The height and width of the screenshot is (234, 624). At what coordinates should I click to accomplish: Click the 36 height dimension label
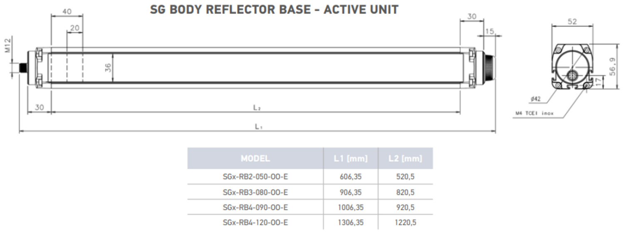click(108, 68)
